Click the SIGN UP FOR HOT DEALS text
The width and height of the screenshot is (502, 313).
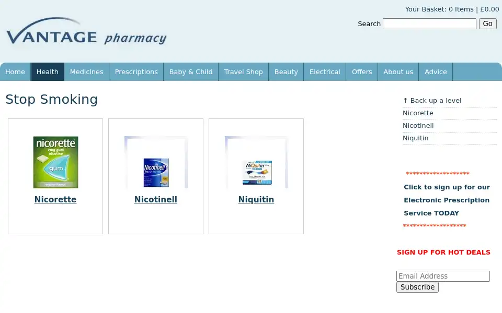443,252
